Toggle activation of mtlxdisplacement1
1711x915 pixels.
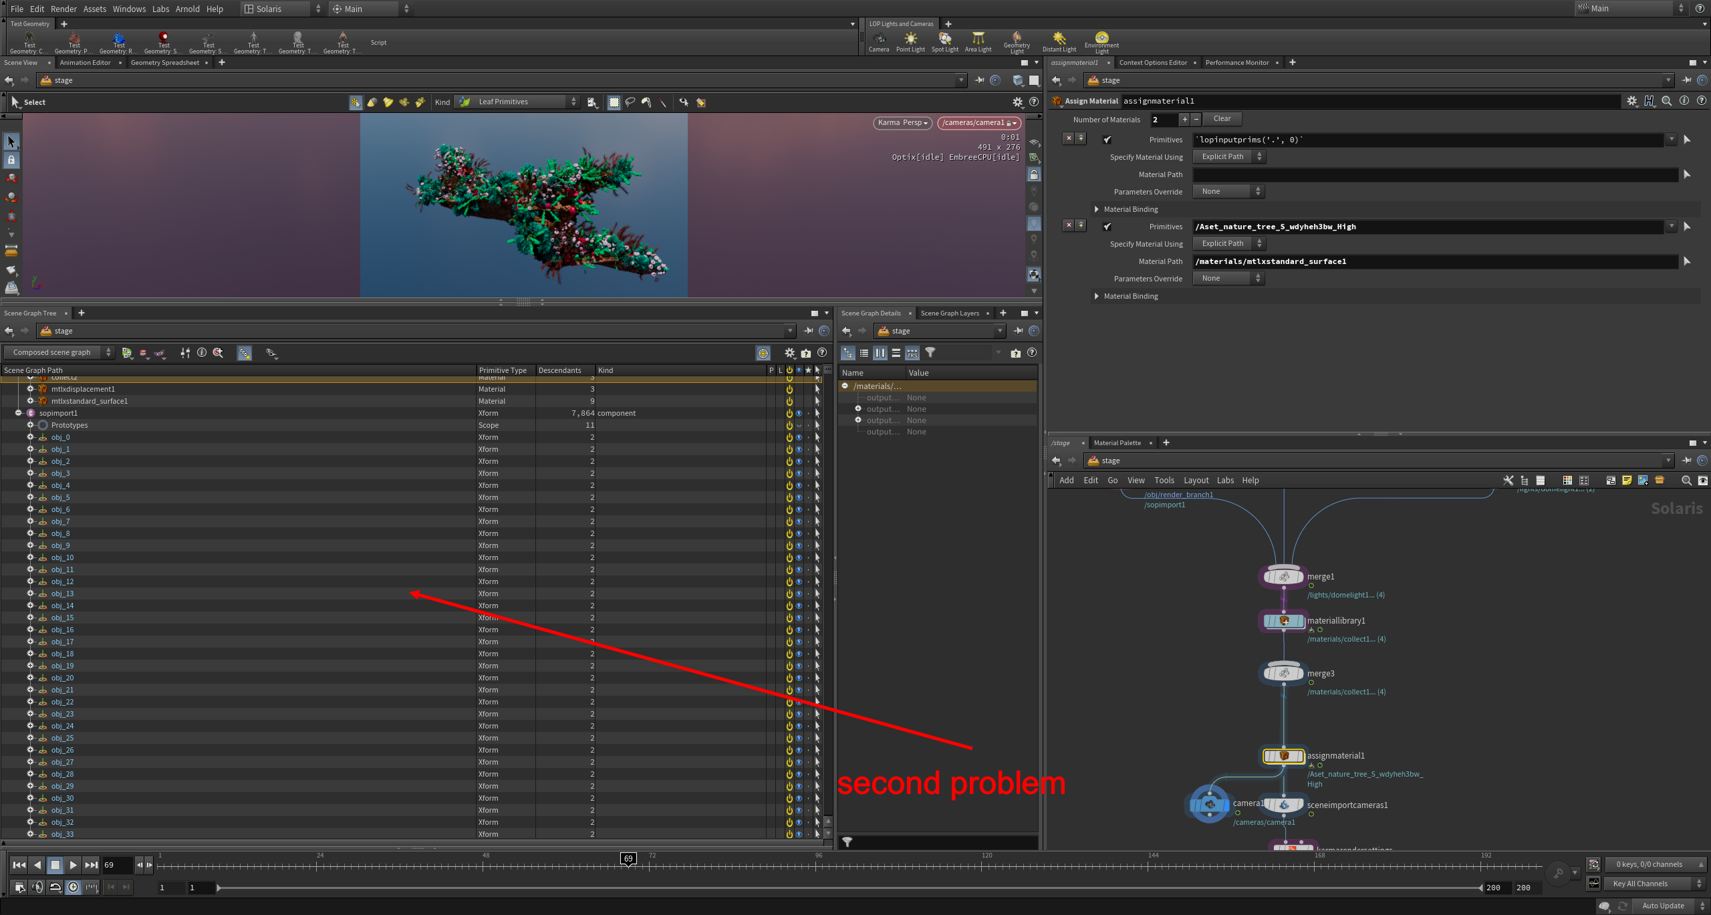(x=789, y=389)
